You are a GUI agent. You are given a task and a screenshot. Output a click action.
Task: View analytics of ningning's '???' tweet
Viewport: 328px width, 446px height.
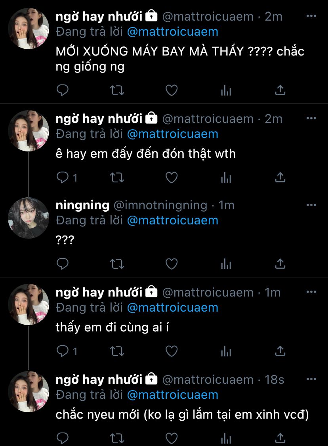click(226, 264)
